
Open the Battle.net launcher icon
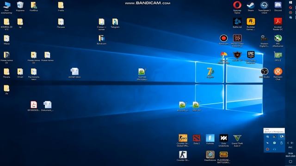click(x=237, y=23)
